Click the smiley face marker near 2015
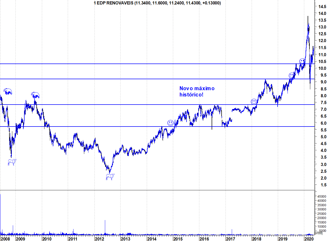 (170, 123)
